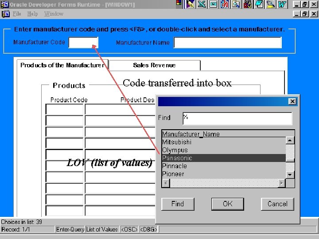Click 'Choices in list: 39' status text
The image size is (319, 239).
point(22,222)
